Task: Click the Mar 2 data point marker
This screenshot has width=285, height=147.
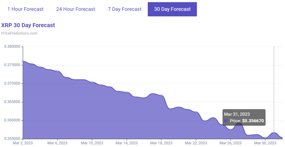Action: (23, 61)
